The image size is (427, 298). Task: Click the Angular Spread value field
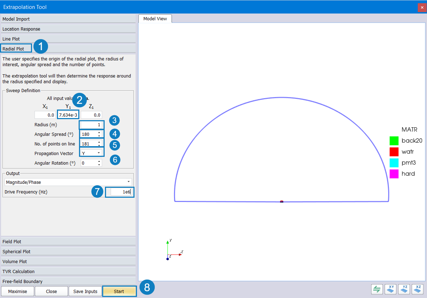(89, 134)
